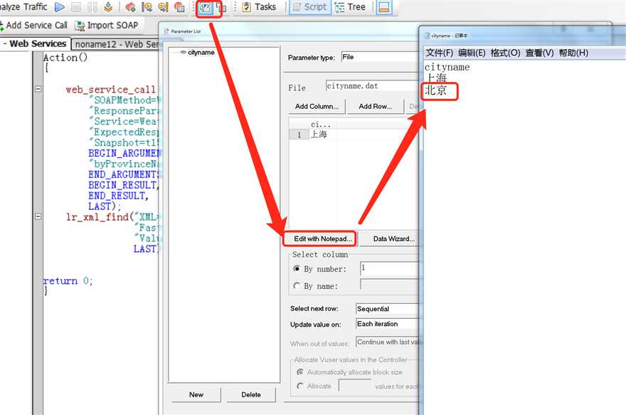This screenshot has height=415, width=626.
Task: Switch to Script view
Action: click(310, 7)
